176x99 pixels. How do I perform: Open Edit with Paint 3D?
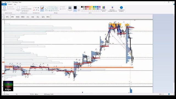(112, 9)
